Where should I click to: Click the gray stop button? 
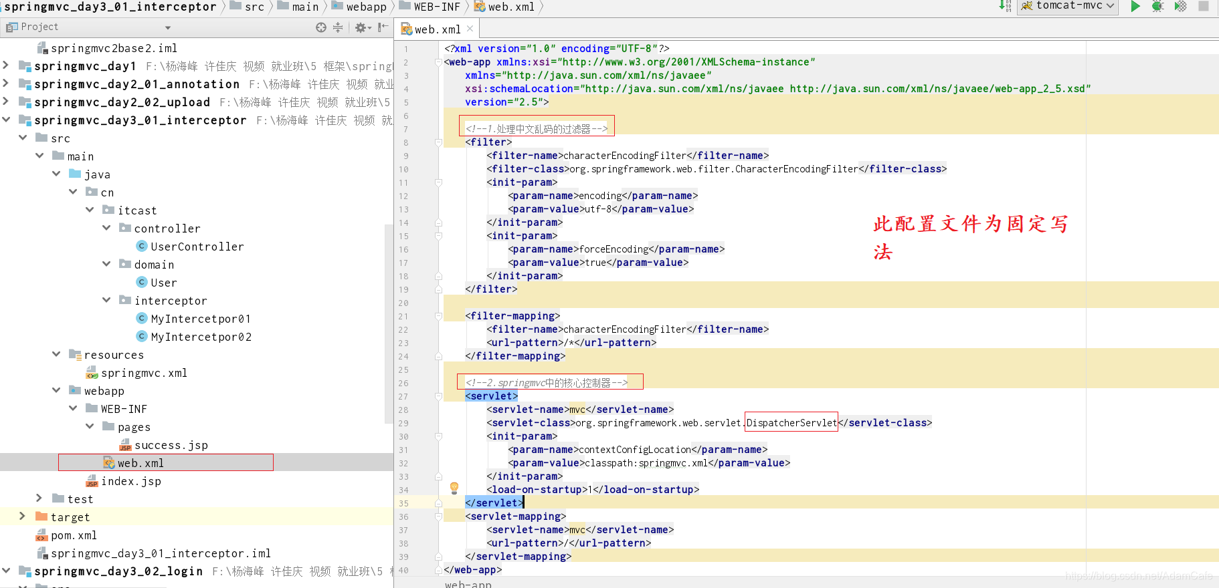tap(1203, 6)
